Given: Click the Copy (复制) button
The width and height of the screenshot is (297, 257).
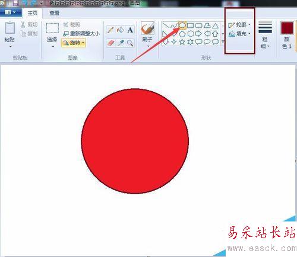Looking at the screenshot, I should point(29,34).
